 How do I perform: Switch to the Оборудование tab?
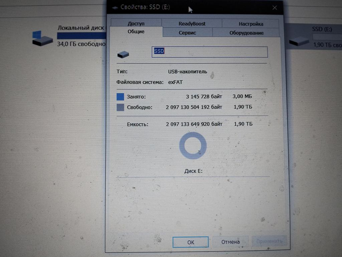(246, 33)
